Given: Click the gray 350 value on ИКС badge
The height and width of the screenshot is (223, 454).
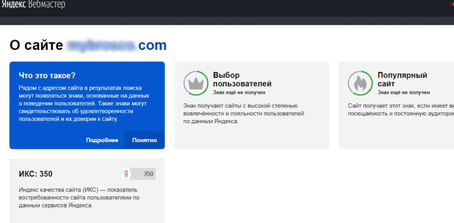Looking at the screenshot, I should tap(148, 174).
